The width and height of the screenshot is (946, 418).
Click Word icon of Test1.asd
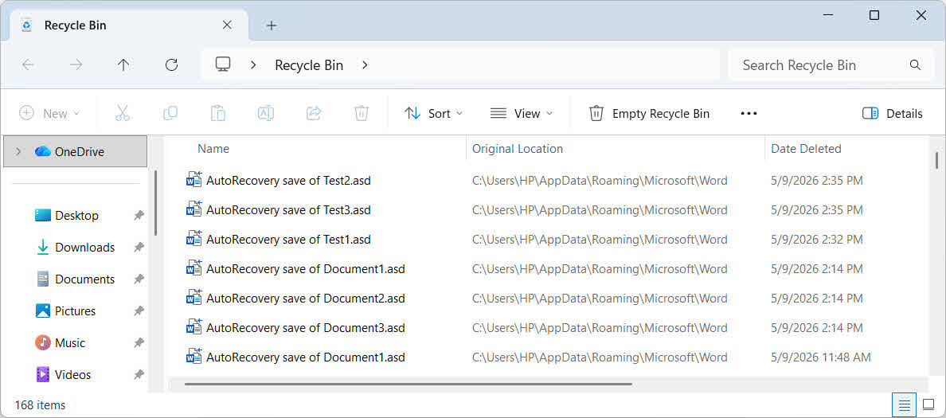click(x=193, y=239)
